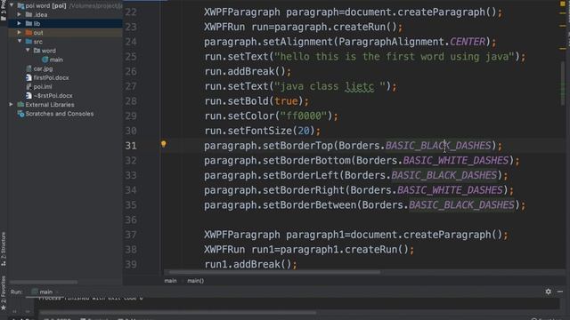
Task: Click the main class icon in tree
Action: (x=45, y=60)
